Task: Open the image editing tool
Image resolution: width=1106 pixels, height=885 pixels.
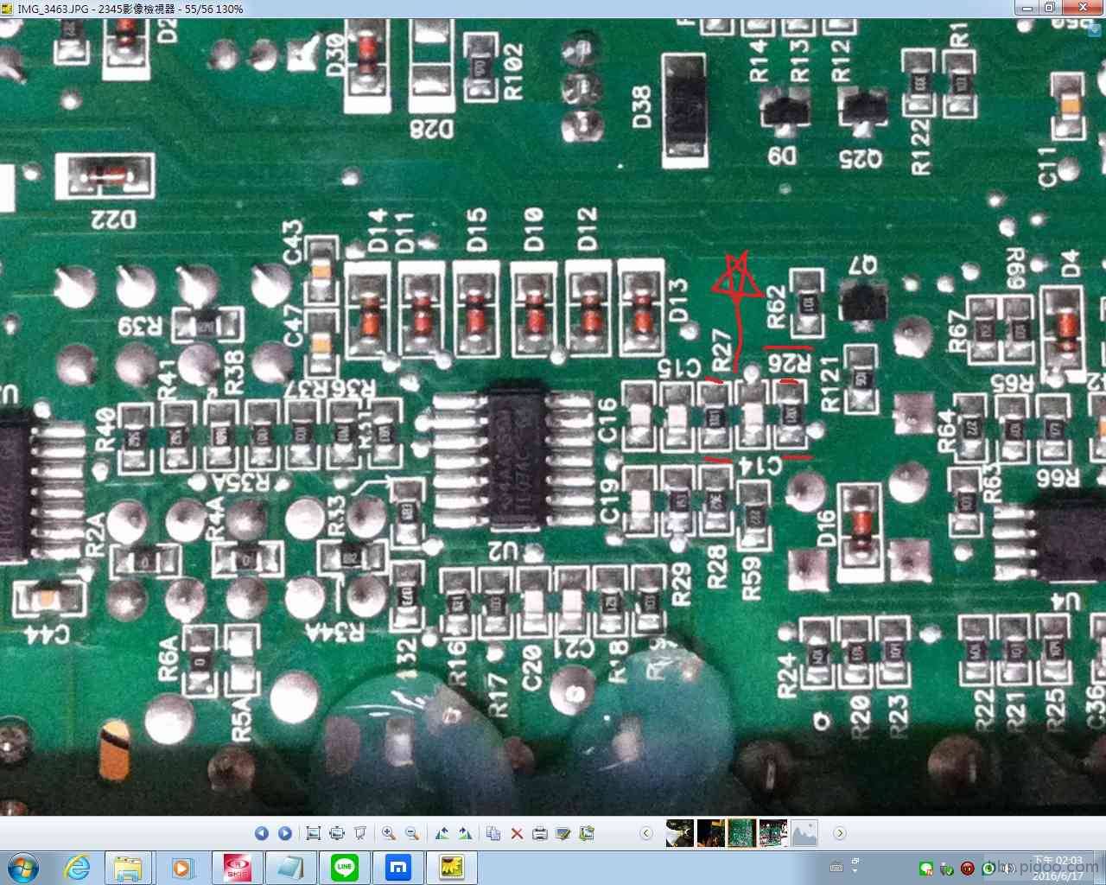Action: [563, 833]
